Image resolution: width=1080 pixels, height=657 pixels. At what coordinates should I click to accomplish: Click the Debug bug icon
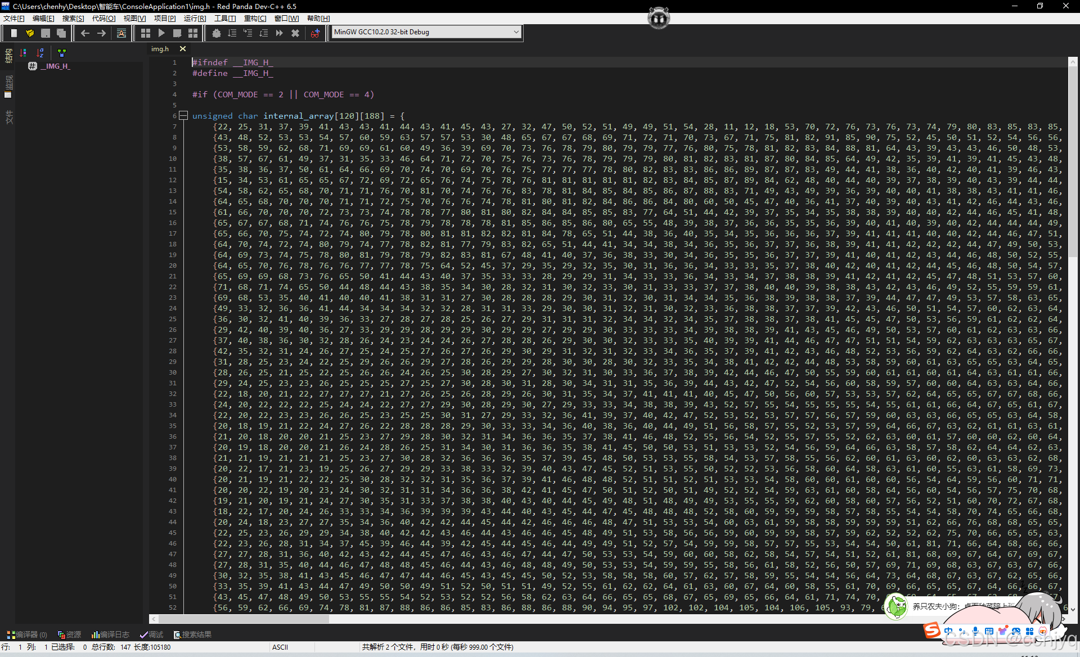coord(217,33)
